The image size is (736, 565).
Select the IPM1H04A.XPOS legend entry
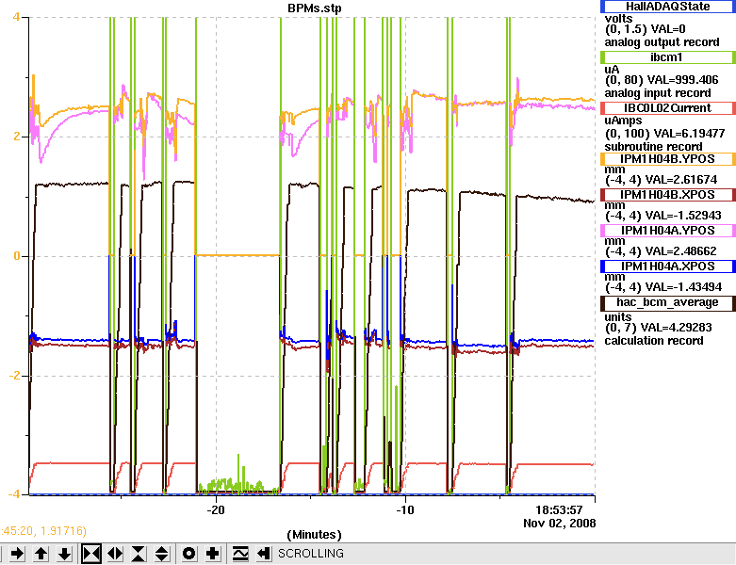667,266
